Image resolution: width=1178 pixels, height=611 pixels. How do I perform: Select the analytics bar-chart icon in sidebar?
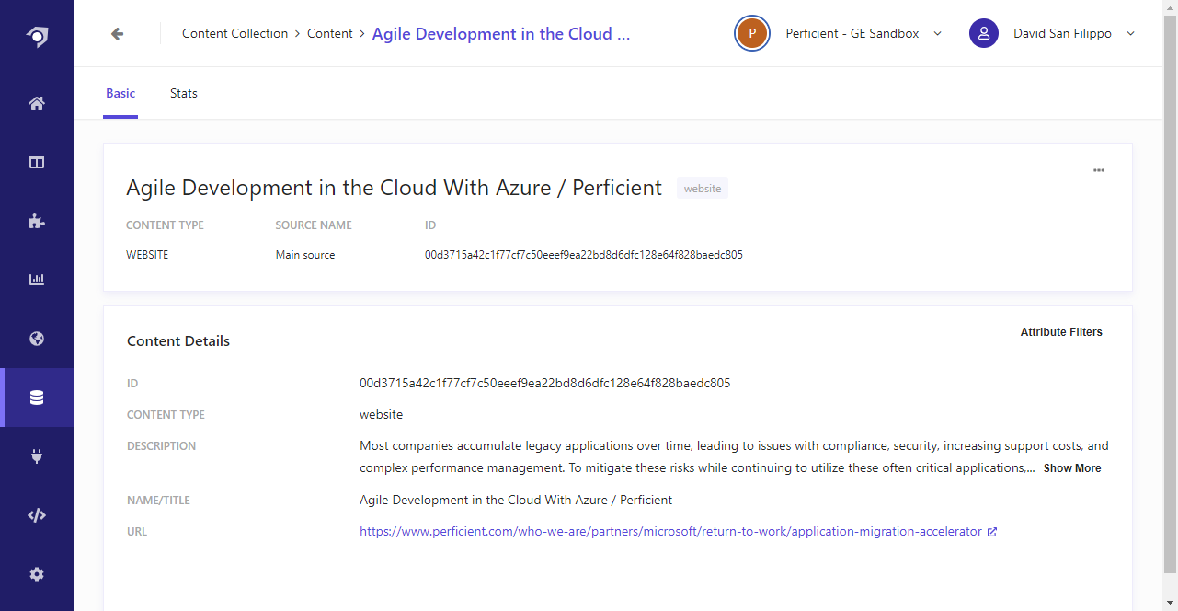point(36,279)
